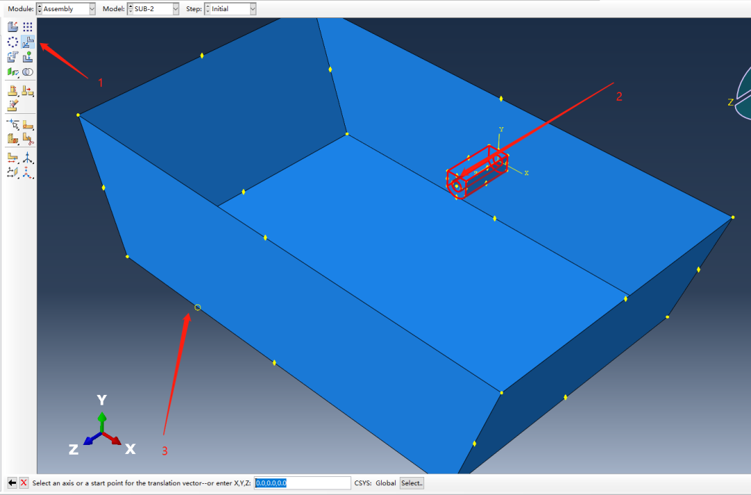Click the Create Instance tool
Screen dimensions: 751x495
tap(13, 27)
